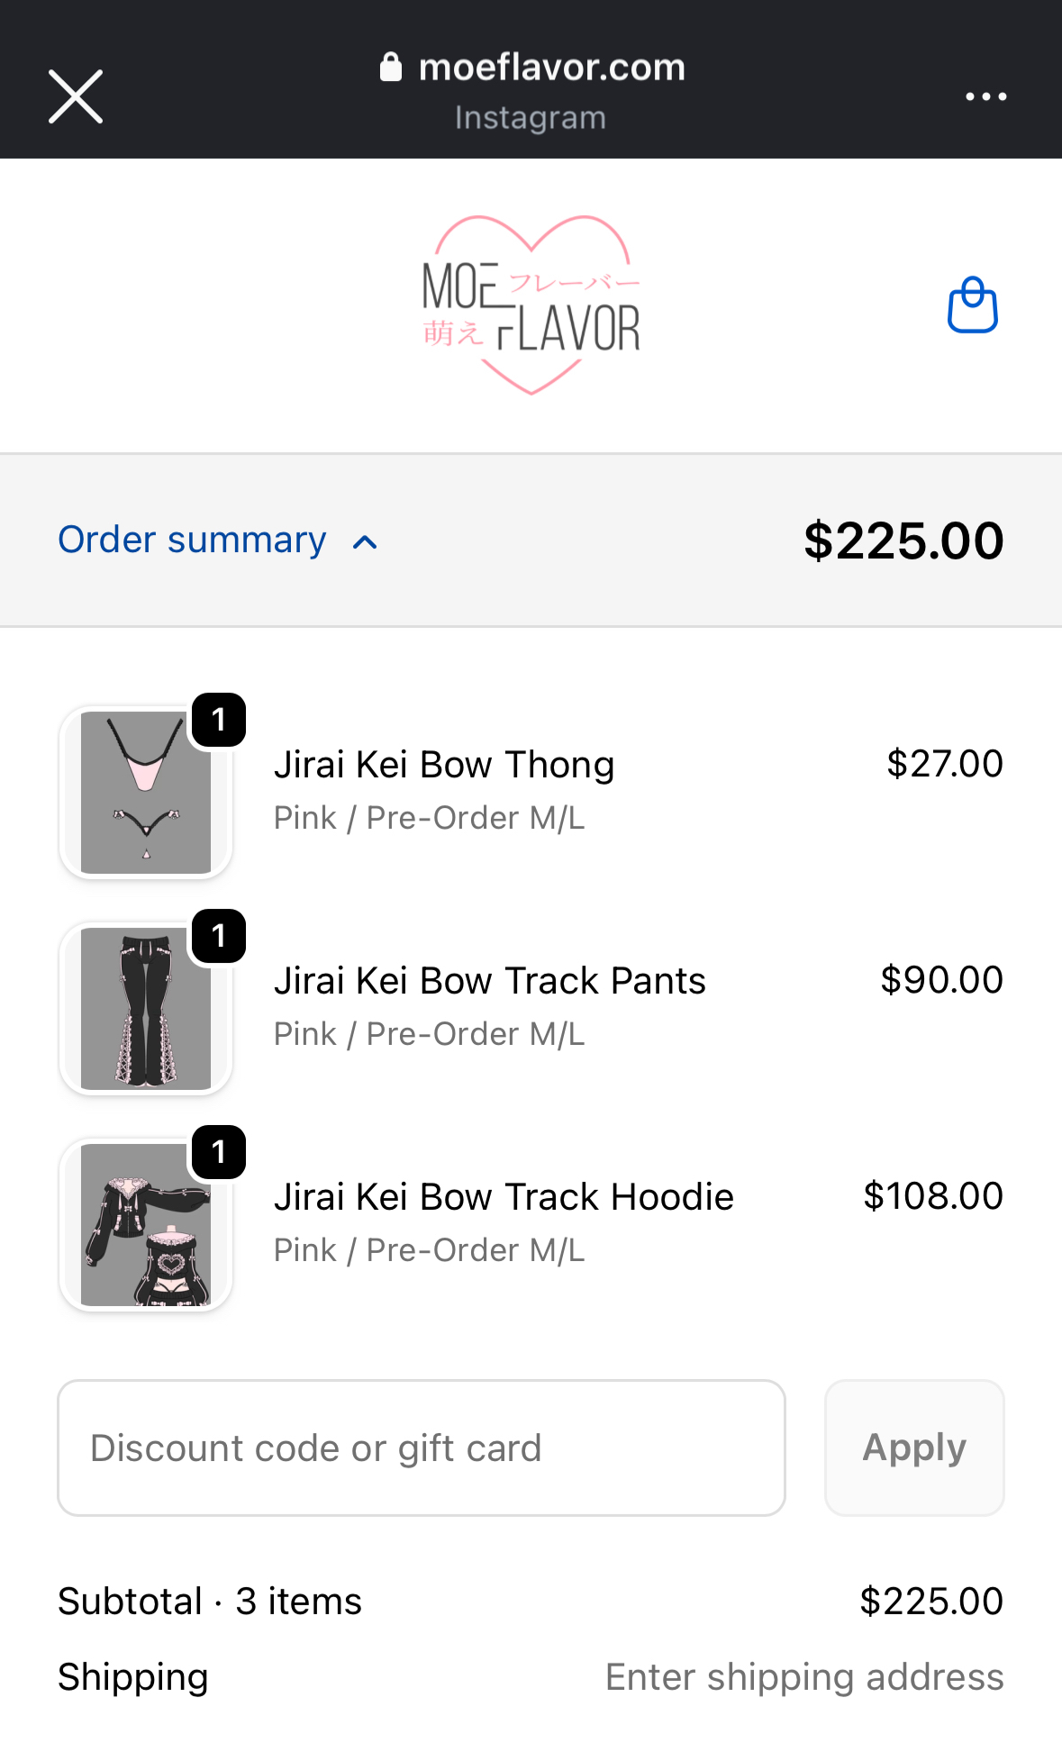Tap the Jirai Kei Bow Track Hoodie thumbnail
The width and height of the screenshot is (1062, 1743).
point(146,1225)
